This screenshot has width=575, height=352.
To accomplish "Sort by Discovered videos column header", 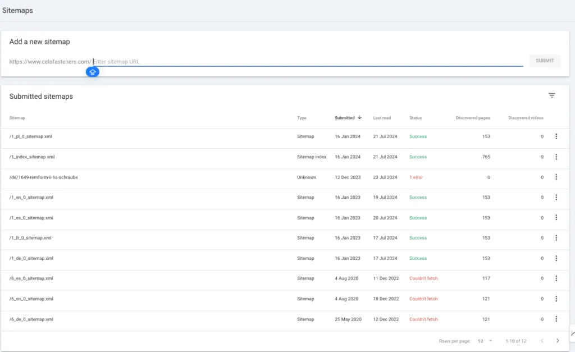I will coord(526,118).
